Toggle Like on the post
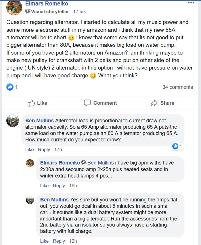This screenshot has width=201, height=245. point(37,103)
